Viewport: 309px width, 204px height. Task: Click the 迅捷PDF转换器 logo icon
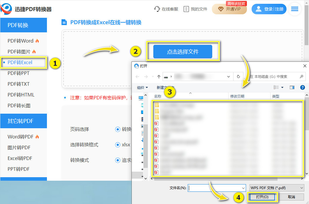pos(6,9)
